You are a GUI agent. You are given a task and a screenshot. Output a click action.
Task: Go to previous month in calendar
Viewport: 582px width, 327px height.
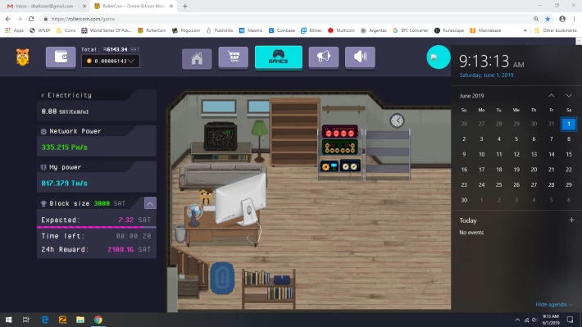coord(551,96)
